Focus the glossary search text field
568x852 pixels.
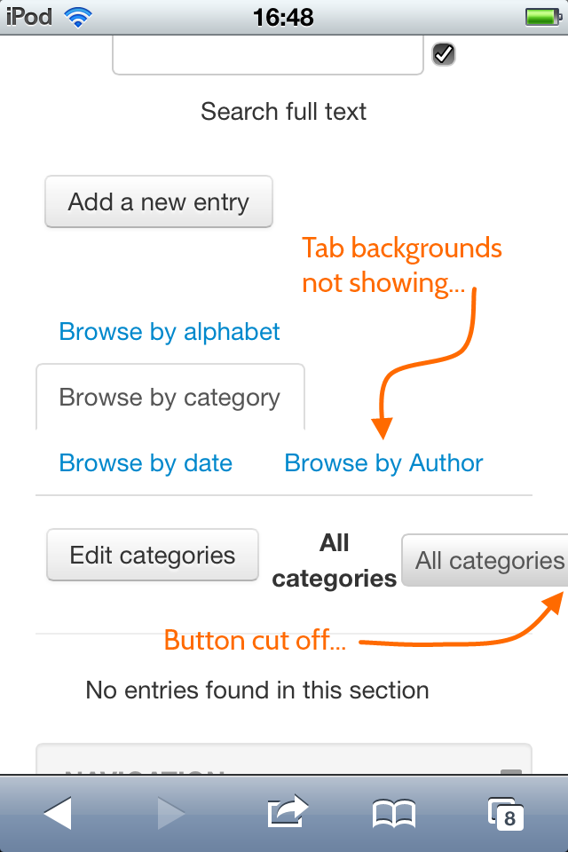(268, 55)
